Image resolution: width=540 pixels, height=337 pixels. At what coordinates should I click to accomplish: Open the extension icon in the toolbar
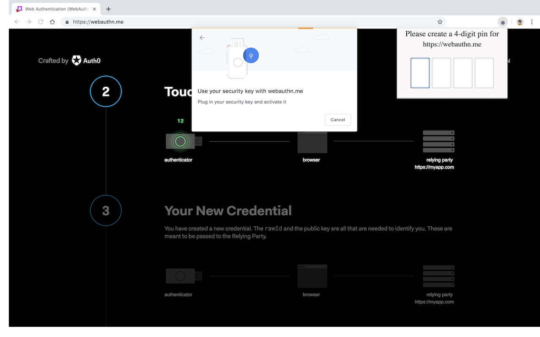(502, 22)
